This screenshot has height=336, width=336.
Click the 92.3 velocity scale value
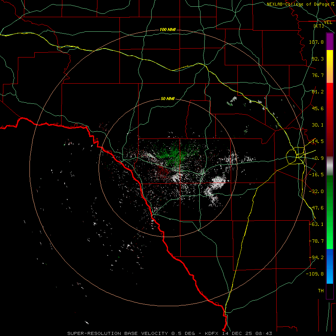pyautogui.click(x=318, y=59)
